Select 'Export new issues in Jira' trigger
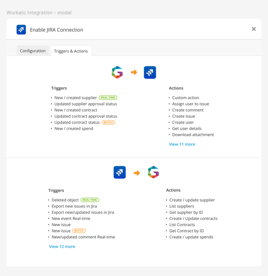The width and height of the screenshot is (268, 276). pos(74,206)
